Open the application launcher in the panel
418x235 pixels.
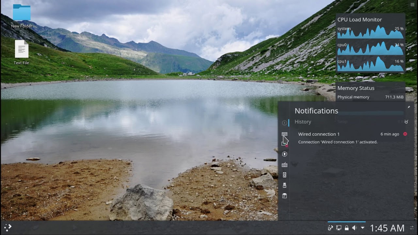[8, 228]
